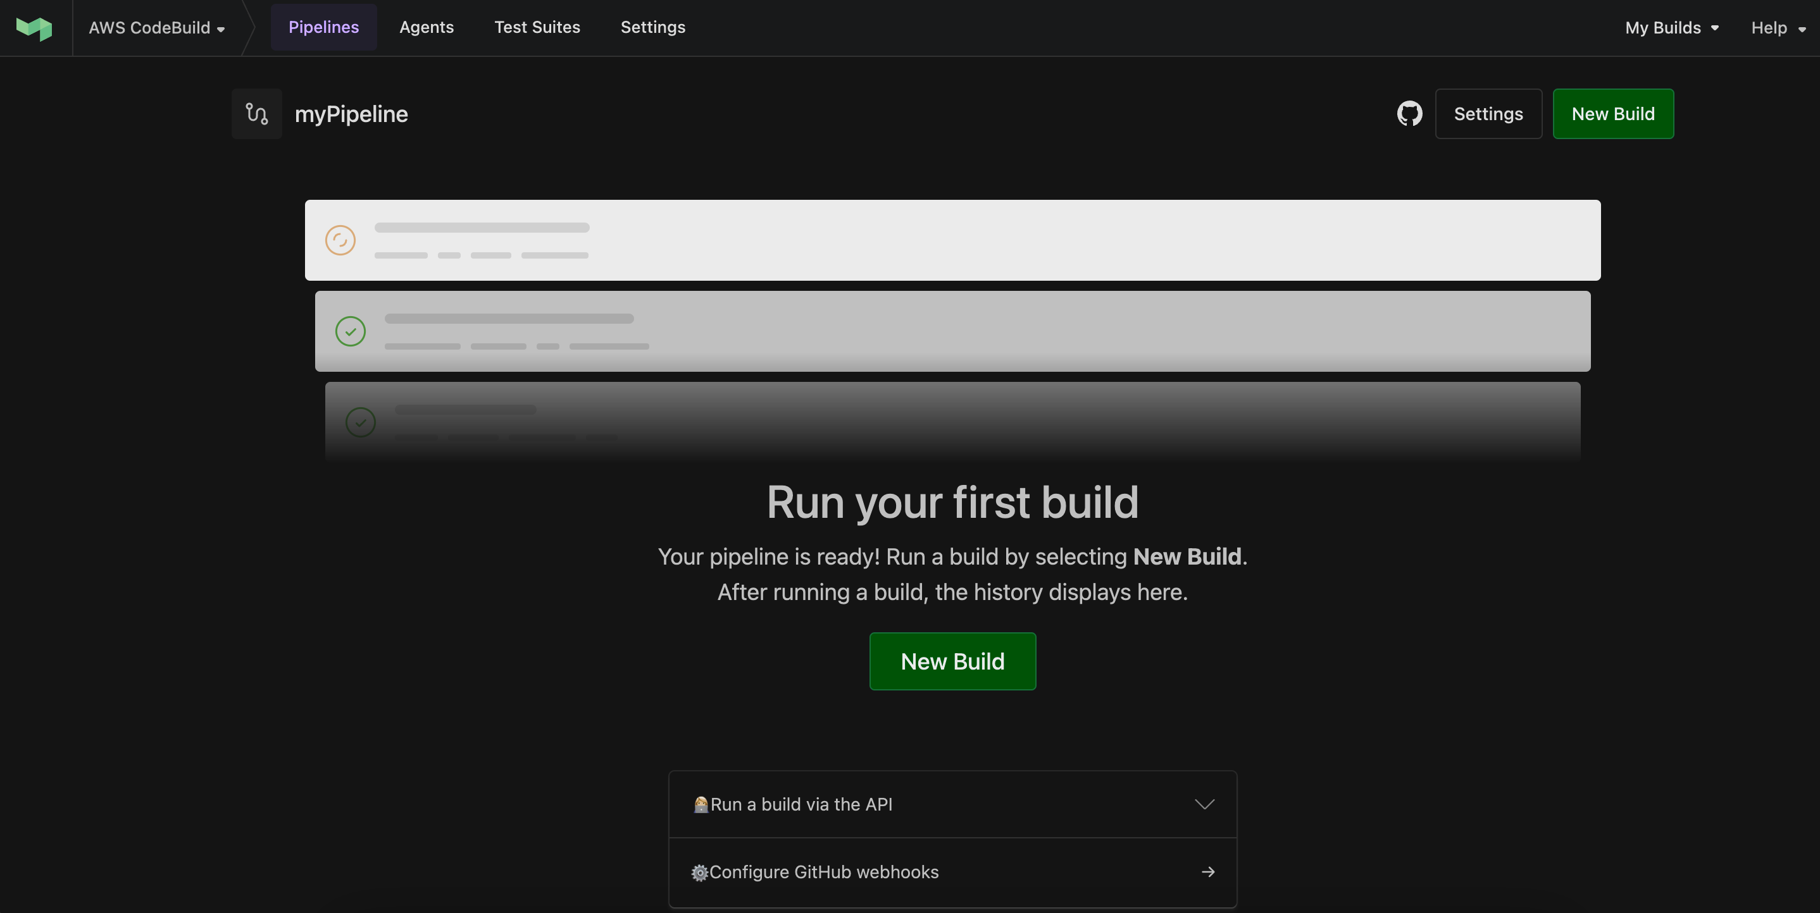1820x913 pixels.
Task: Open the My Builds dropdown
Action: 1672,28
